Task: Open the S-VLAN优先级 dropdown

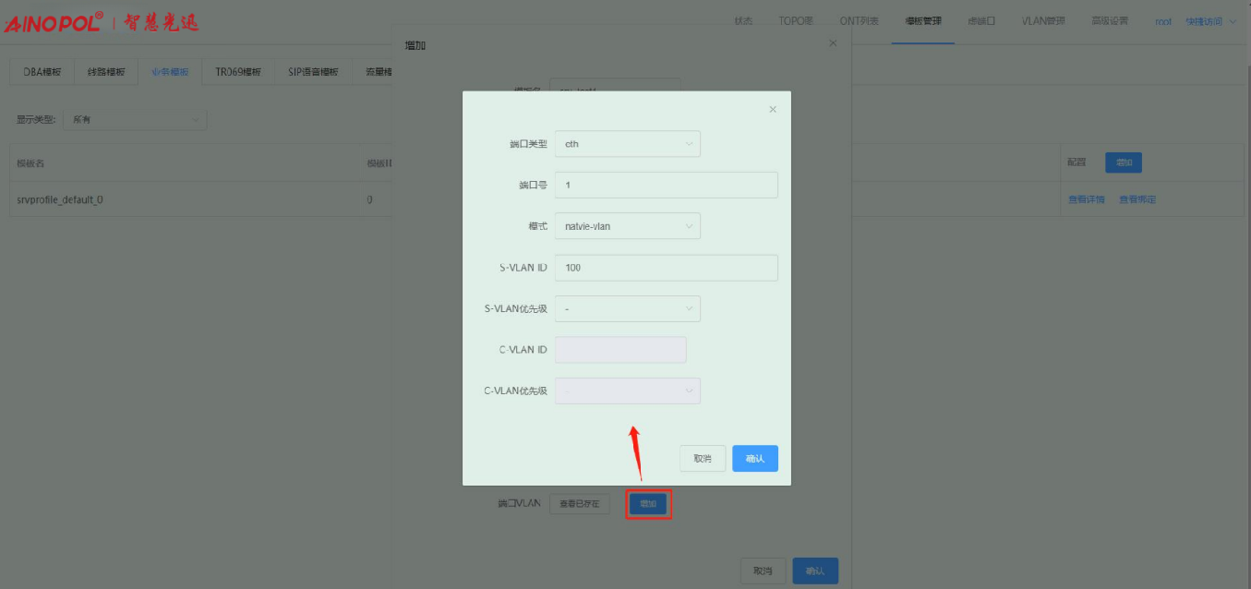Action: [x=627, y=308]
